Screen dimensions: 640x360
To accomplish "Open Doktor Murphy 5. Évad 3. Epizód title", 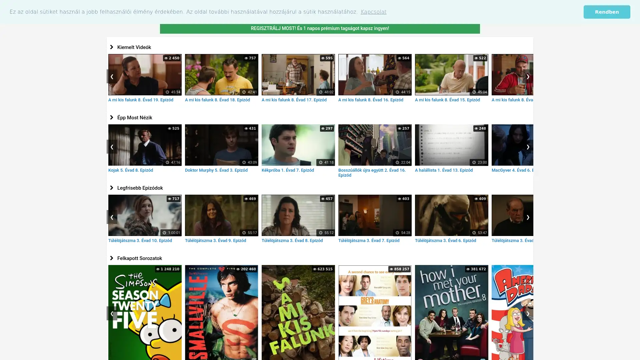I will [x=216, y=170].
